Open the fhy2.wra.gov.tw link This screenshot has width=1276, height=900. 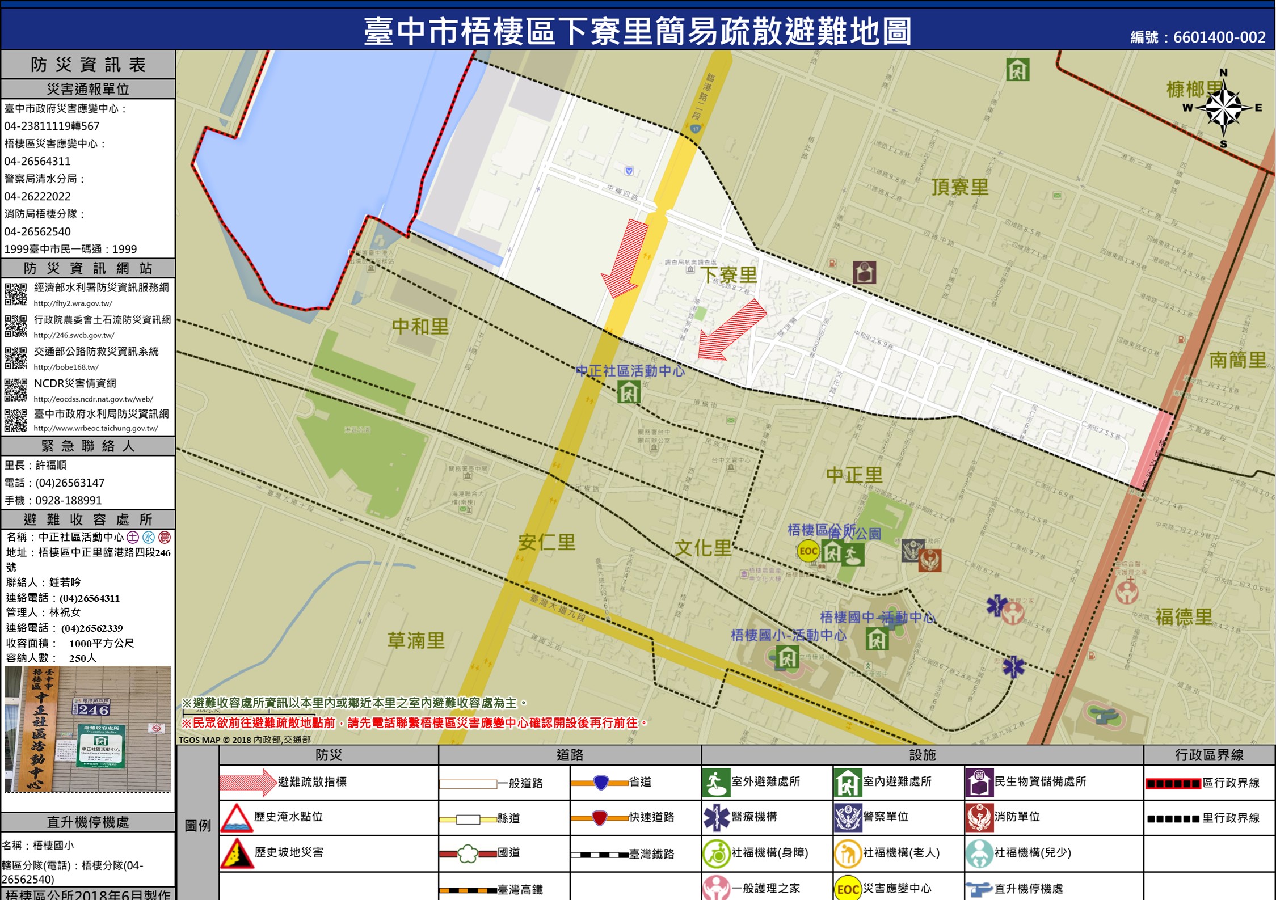pos(73,303)
